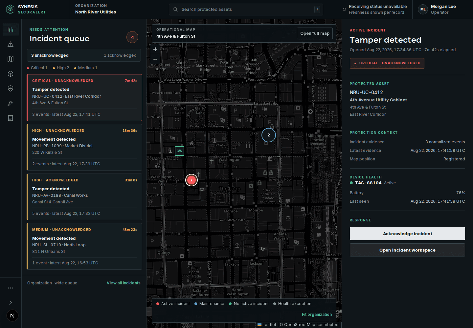473x328 pixels.
Task: Click the Acknowledge incident button
Action: pos(407,234)
